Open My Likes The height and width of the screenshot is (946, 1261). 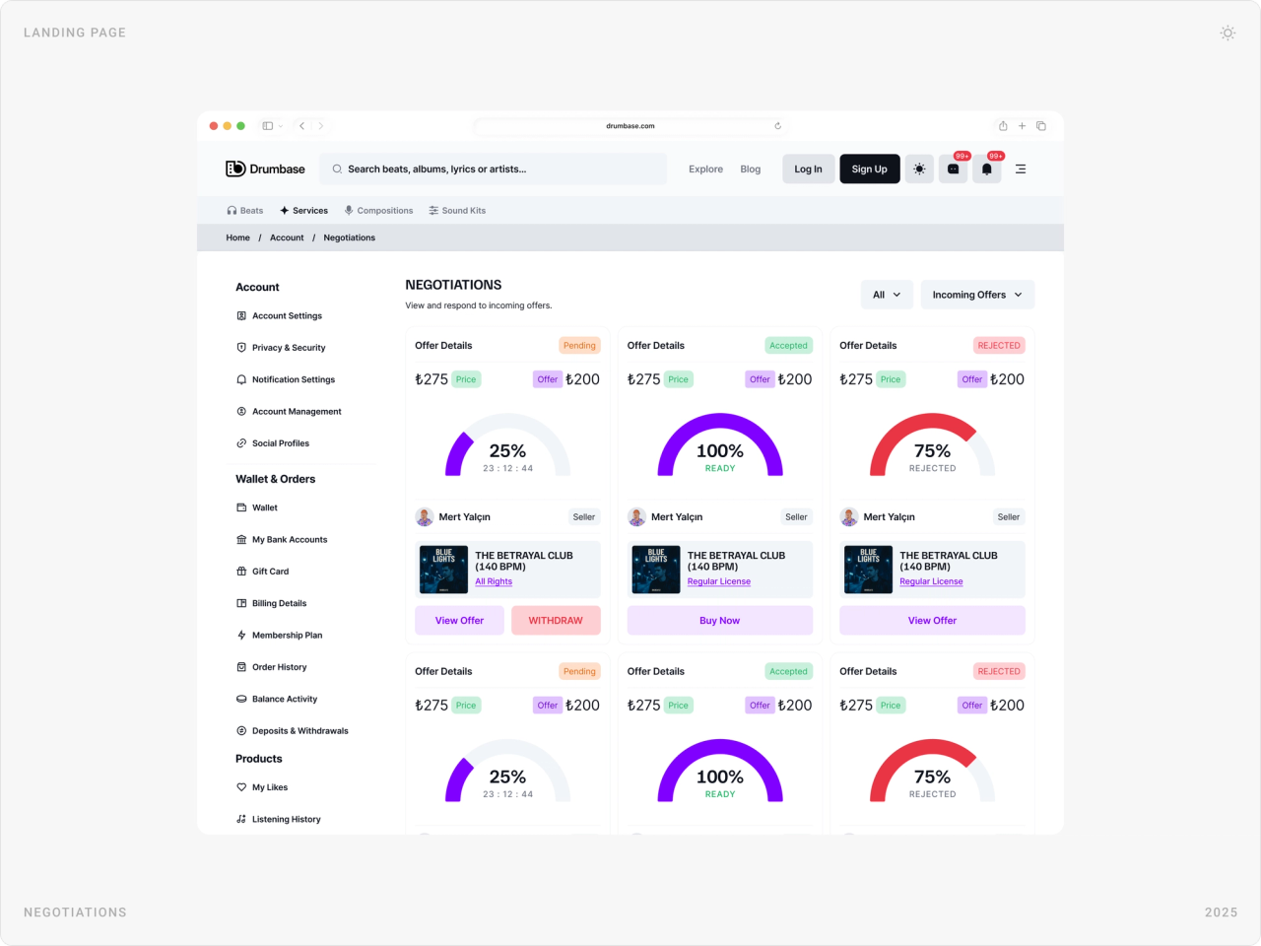point(262,787)
